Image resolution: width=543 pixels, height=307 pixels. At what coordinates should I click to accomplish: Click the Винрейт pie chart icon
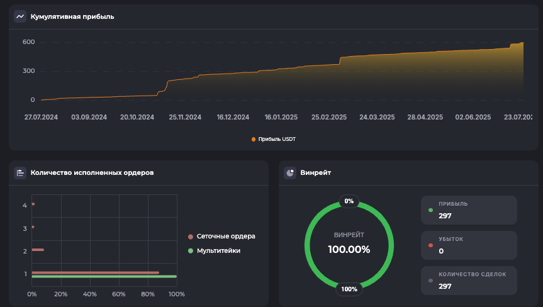pyautogui.click(x=290, y=172)
